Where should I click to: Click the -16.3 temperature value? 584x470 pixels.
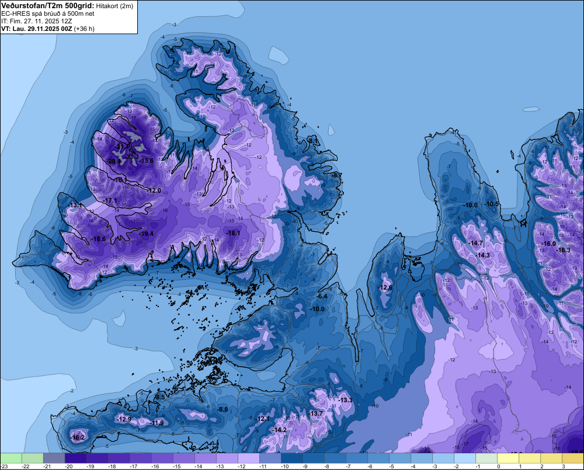563,250
